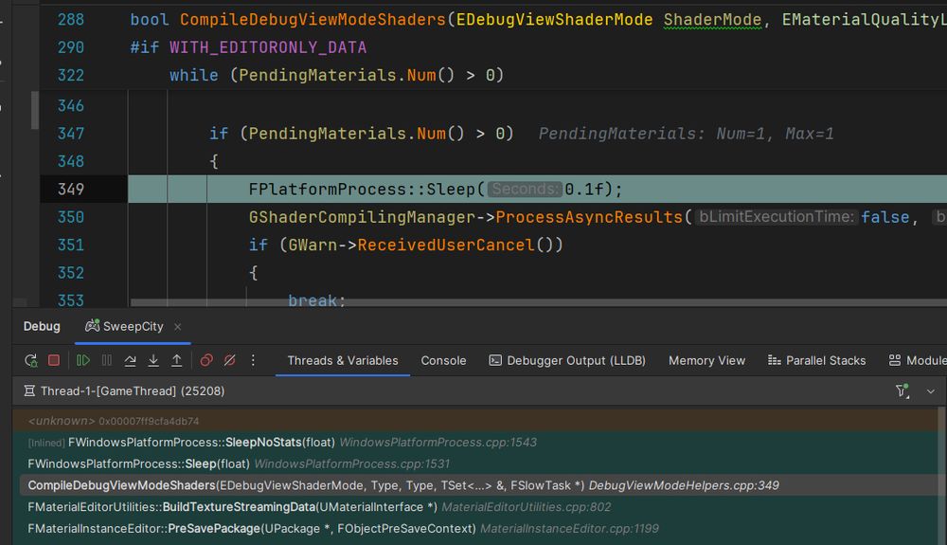
Task: Click the sticky #if WITH_EDITORONLY_DATA line
Action: coord(248,47)
